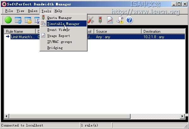Open the View menu

coord(20,11)
